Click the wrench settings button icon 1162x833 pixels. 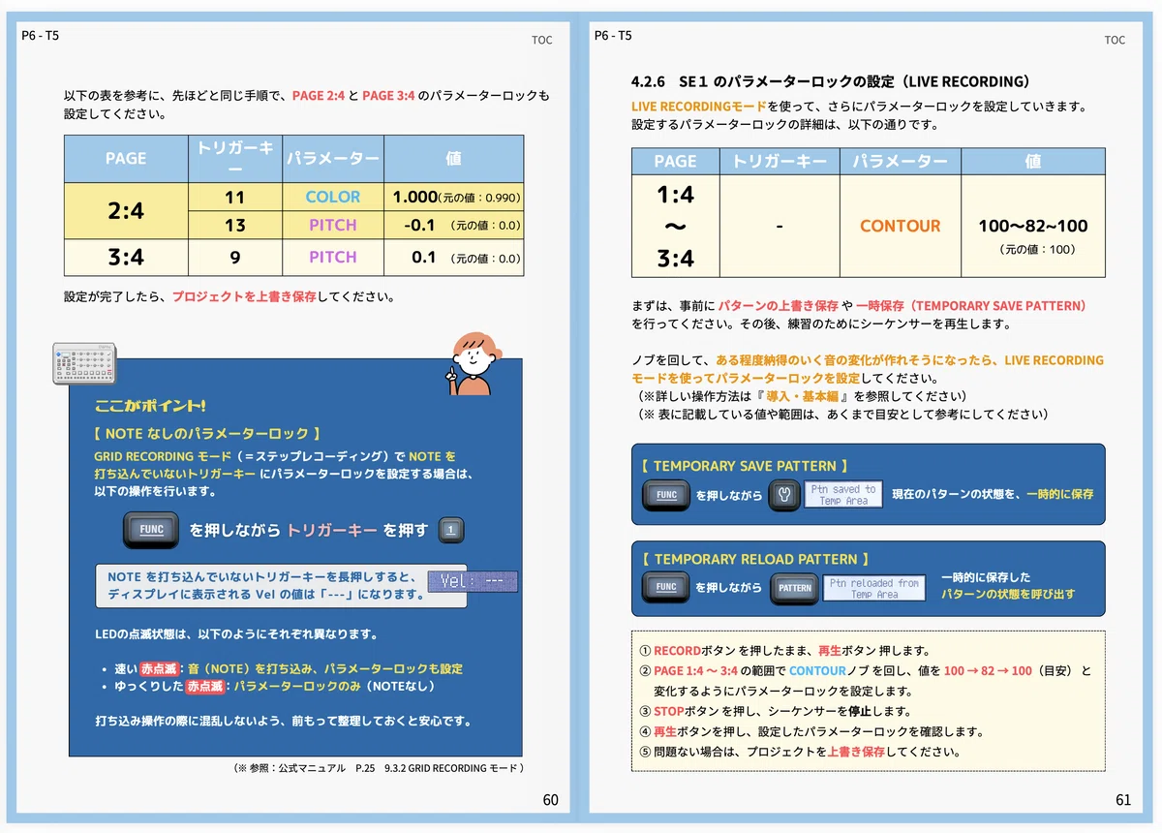tap(784, 494)
